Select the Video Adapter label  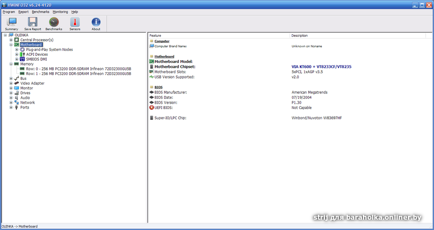point(33,84)
